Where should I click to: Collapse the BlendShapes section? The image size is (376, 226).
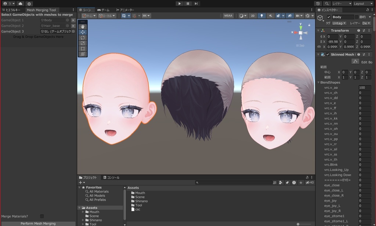click(x=318, y=82)
